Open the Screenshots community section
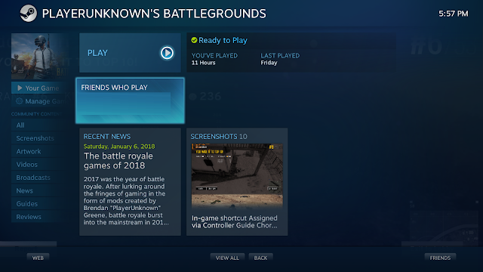 click(x=39, y=138)
